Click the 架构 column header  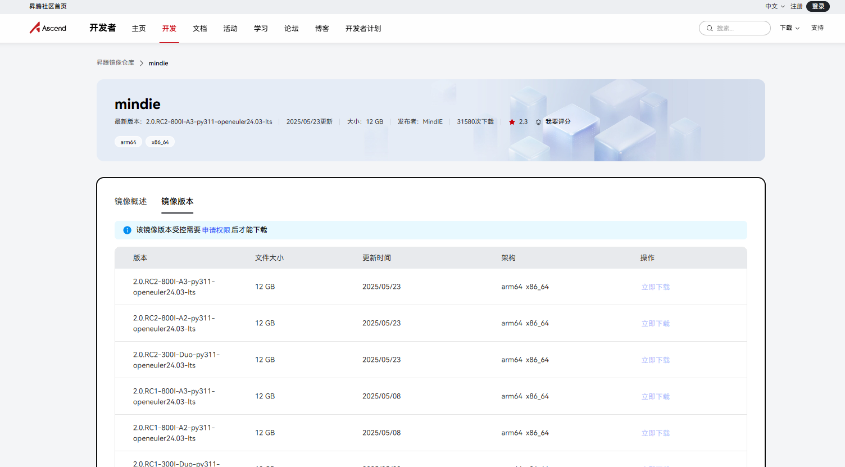coord(508,258)
